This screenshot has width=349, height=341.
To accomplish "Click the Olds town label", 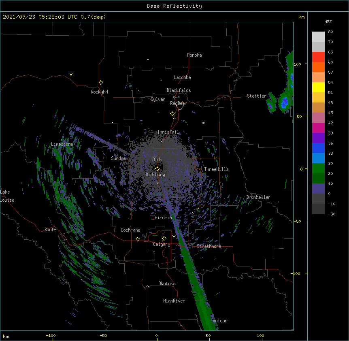I will point(157,160).
